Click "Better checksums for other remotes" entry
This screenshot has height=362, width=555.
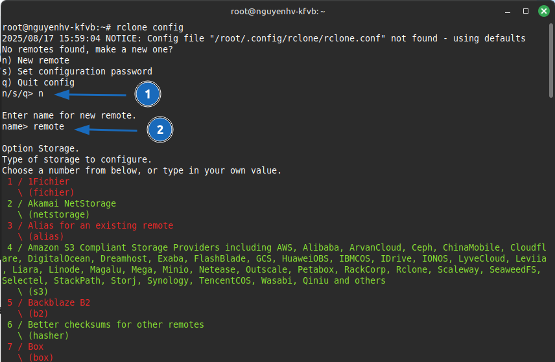[x=115, y=324]
